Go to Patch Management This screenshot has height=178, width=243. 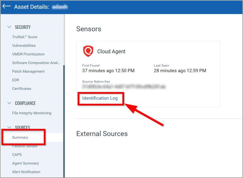[28, 71]
